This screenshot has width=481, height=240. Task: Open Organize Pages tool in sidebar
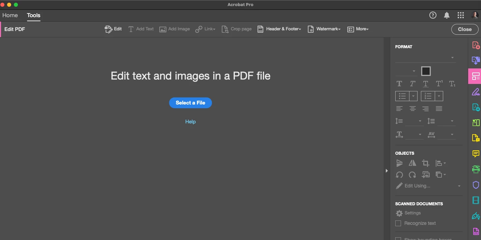point(476,123)
